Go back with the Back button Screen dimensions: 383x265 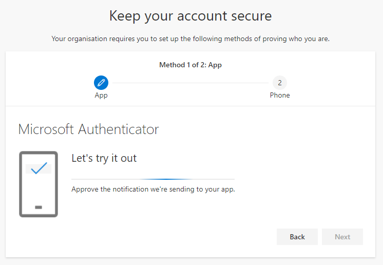coord(297,237)
